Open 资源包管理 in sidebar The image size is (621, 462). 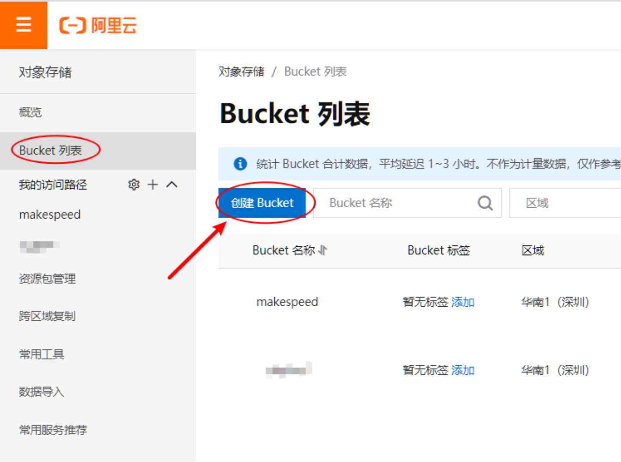pyautogui.click(x=47, y=279)
